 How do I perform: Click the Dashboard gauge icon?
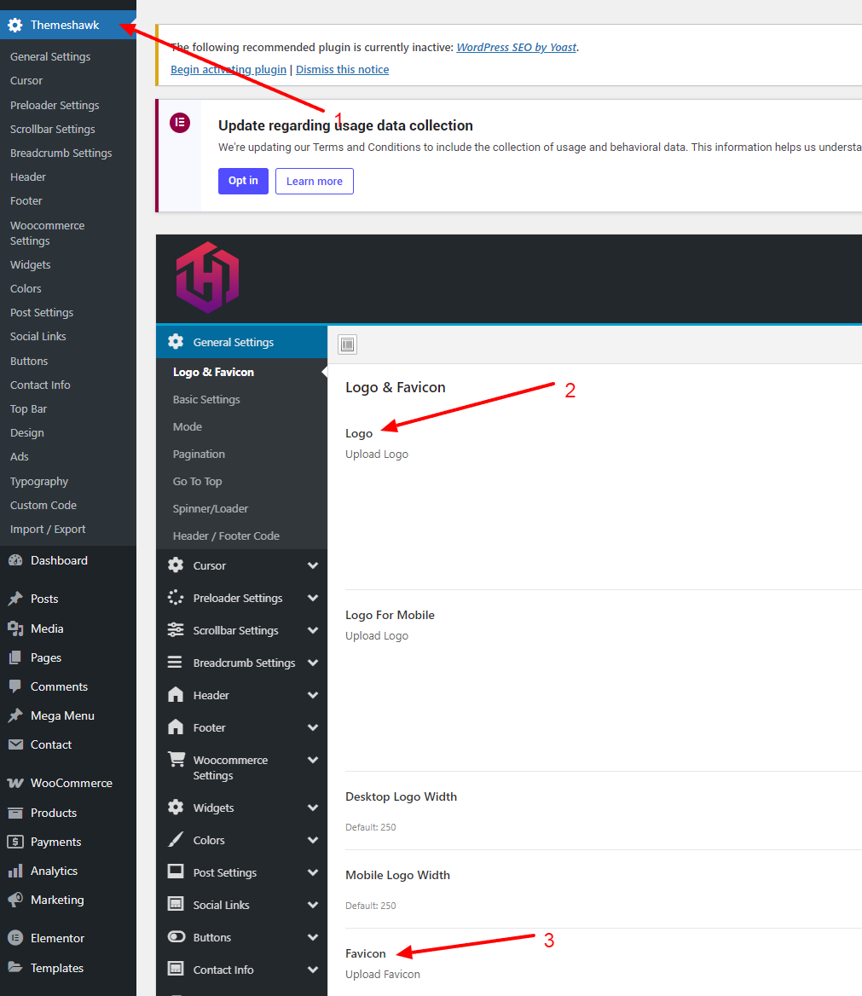(x=14, y=560)
